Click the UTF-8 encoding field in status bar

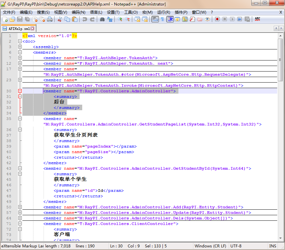[236, 246]
